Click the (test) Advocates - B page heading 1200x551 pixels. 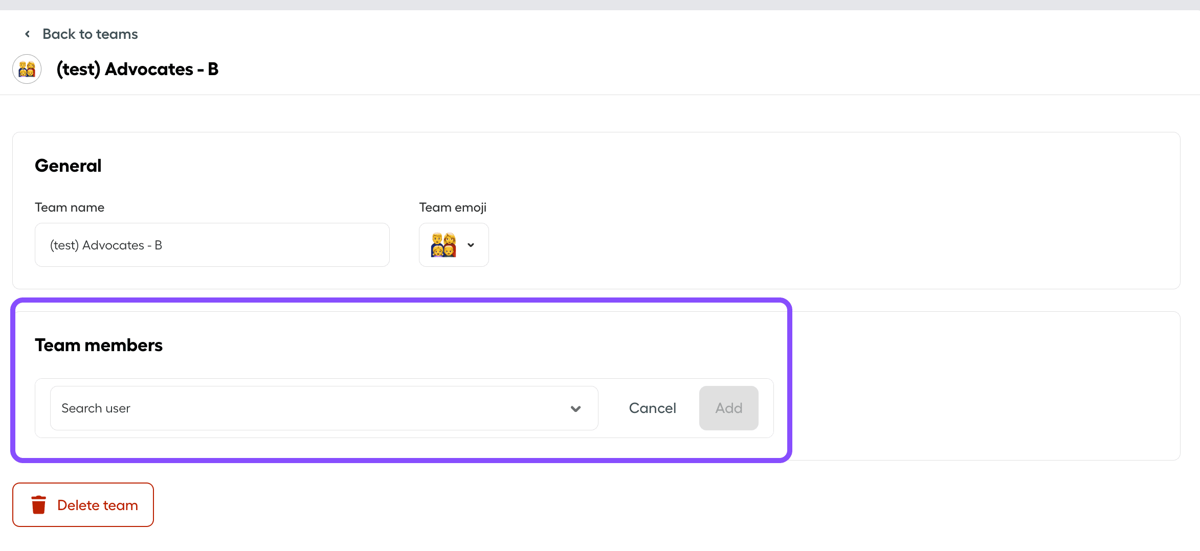(137, 68)
